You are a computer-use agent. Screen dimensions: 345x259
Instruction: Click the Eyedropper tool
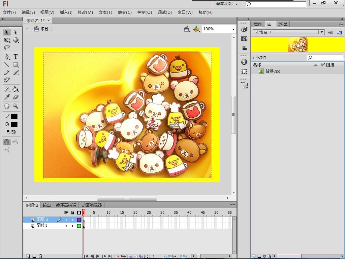(x=7, y=97)
